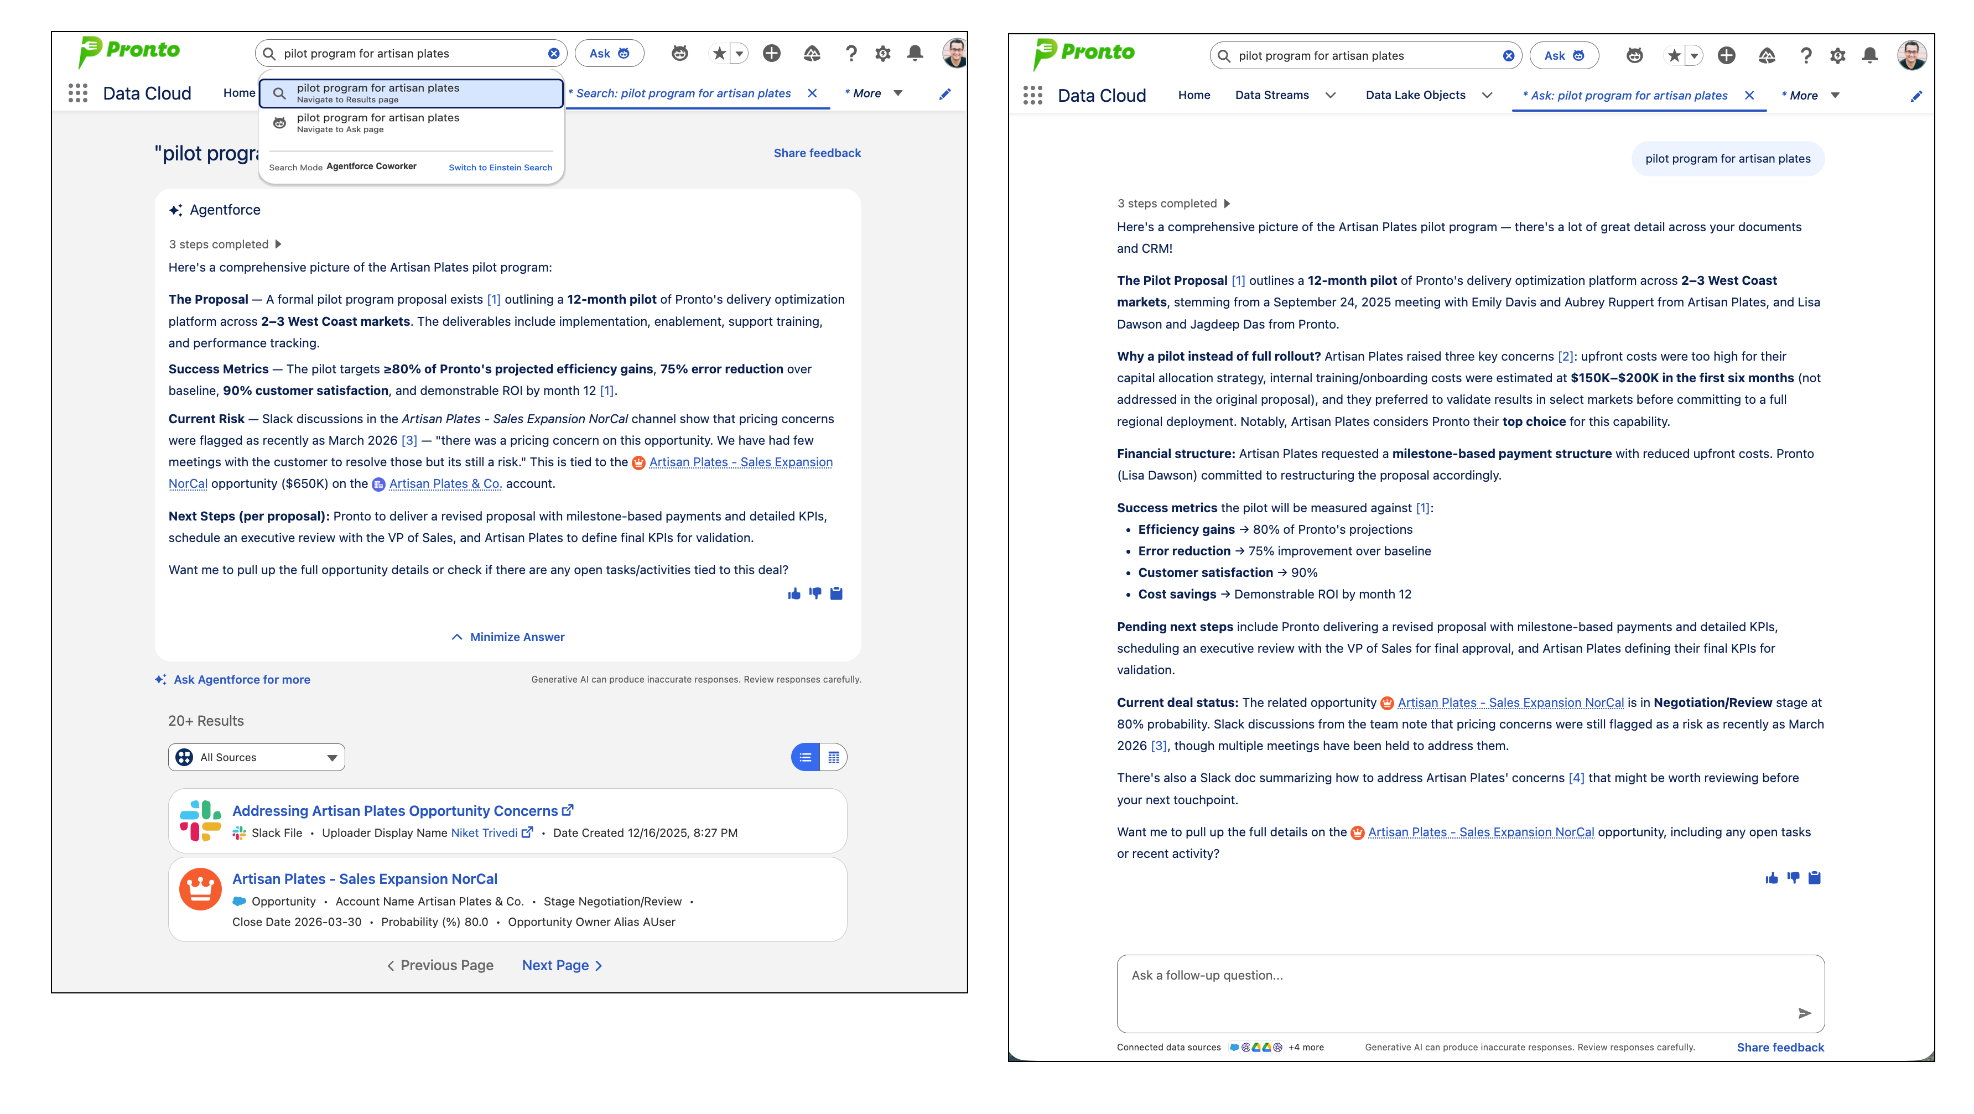Screen dimensions: 1974x1114
Task: Click Favorites star in left window
Action: 719,54
